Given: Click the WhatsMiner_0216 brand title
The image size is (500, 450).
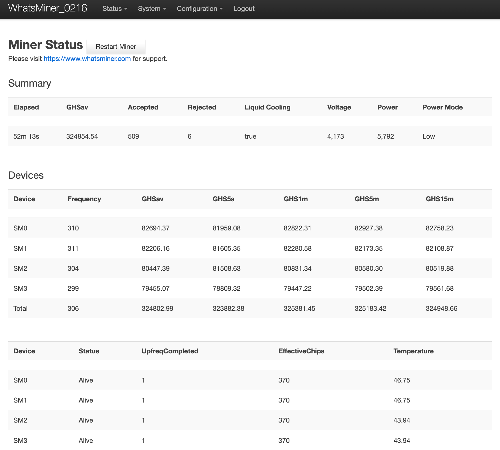Looking at the screenshot, I should pyautogui.click(x=48, y=8).
